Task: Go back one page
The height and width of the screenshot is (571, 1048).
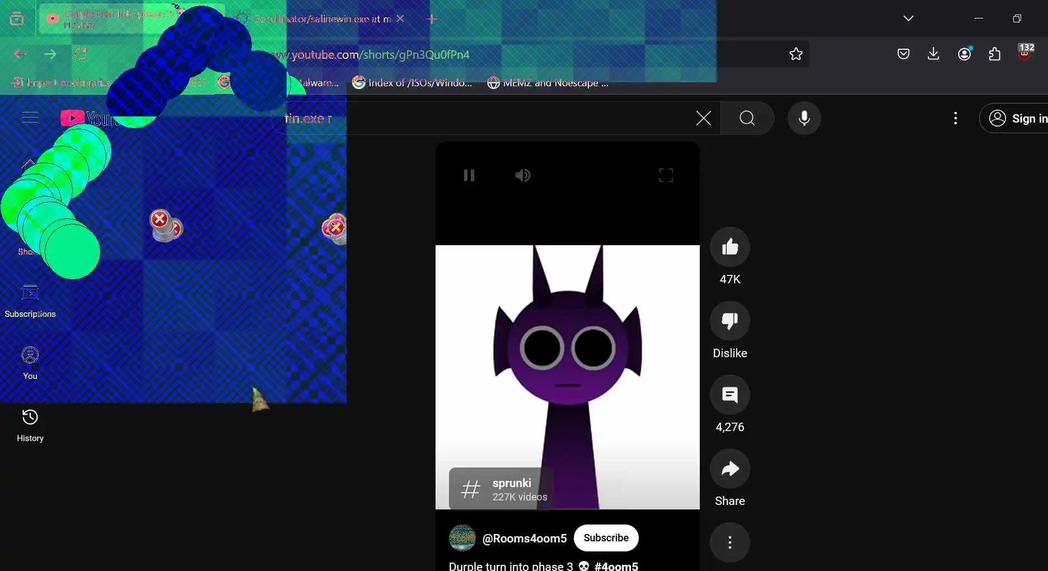Action: pos(20,54)
